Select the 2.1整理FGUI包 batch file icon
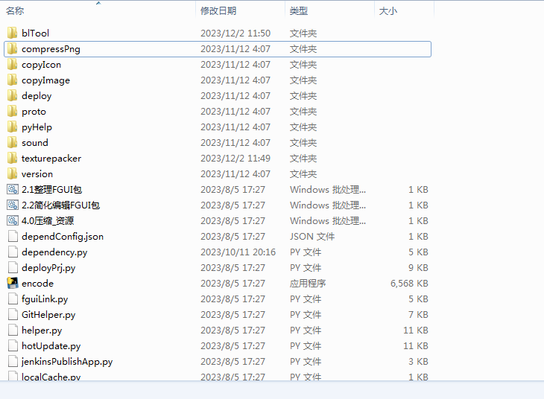The image size is (544, 399). point(12,190)
